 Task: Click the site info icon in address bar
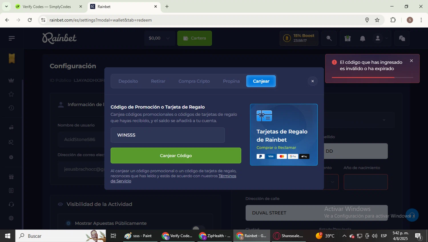tap(43, 20)
